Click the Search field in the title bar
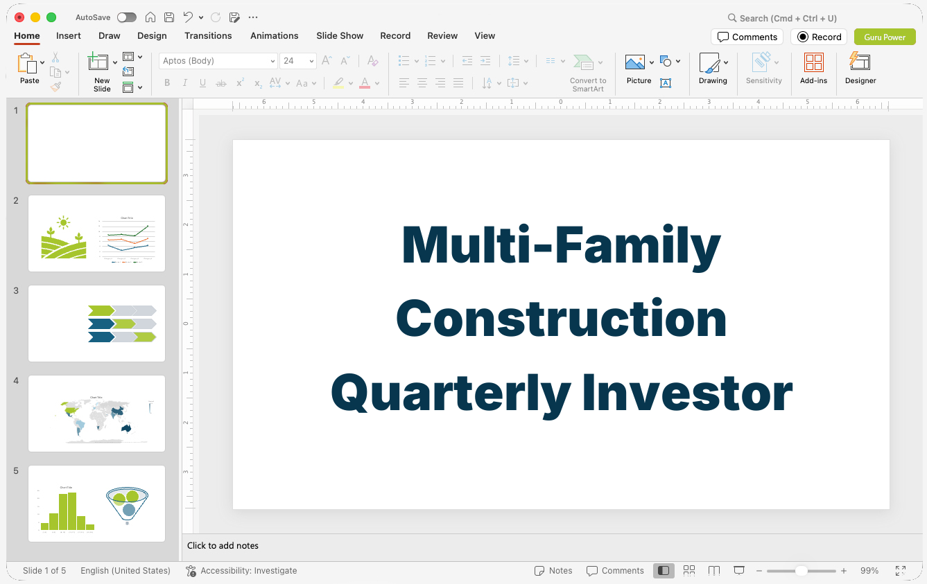 click(x=781, y=18)
